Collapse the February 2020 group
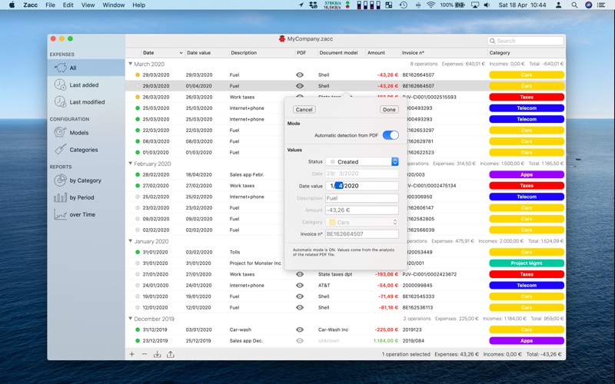Image resolution: width=615 pixels, height=384 pixels. coord(131,164)
